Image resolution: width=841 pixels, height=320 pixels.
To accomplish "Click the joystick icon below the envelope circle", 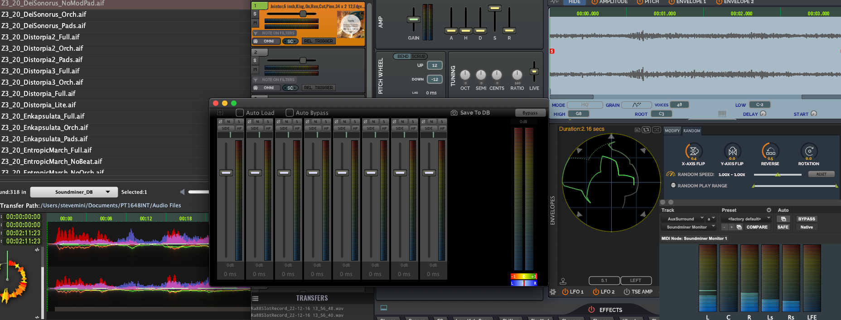I will pyautogui.click(x=563, y=281).
